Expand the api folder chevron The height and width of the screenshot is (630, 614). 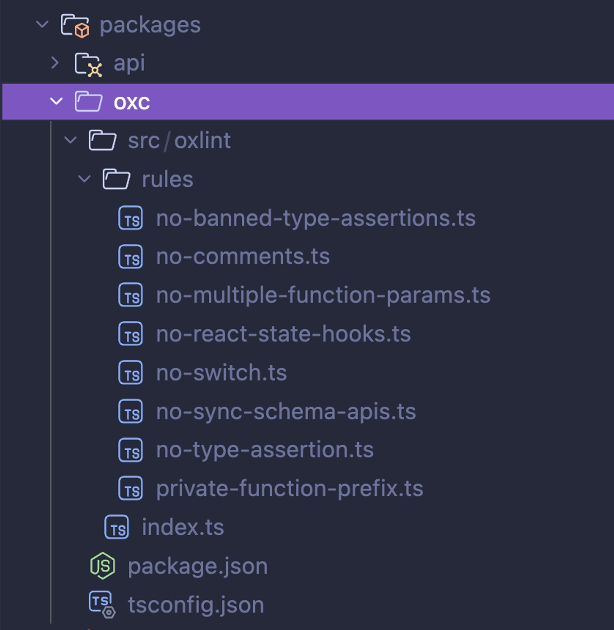55,63
